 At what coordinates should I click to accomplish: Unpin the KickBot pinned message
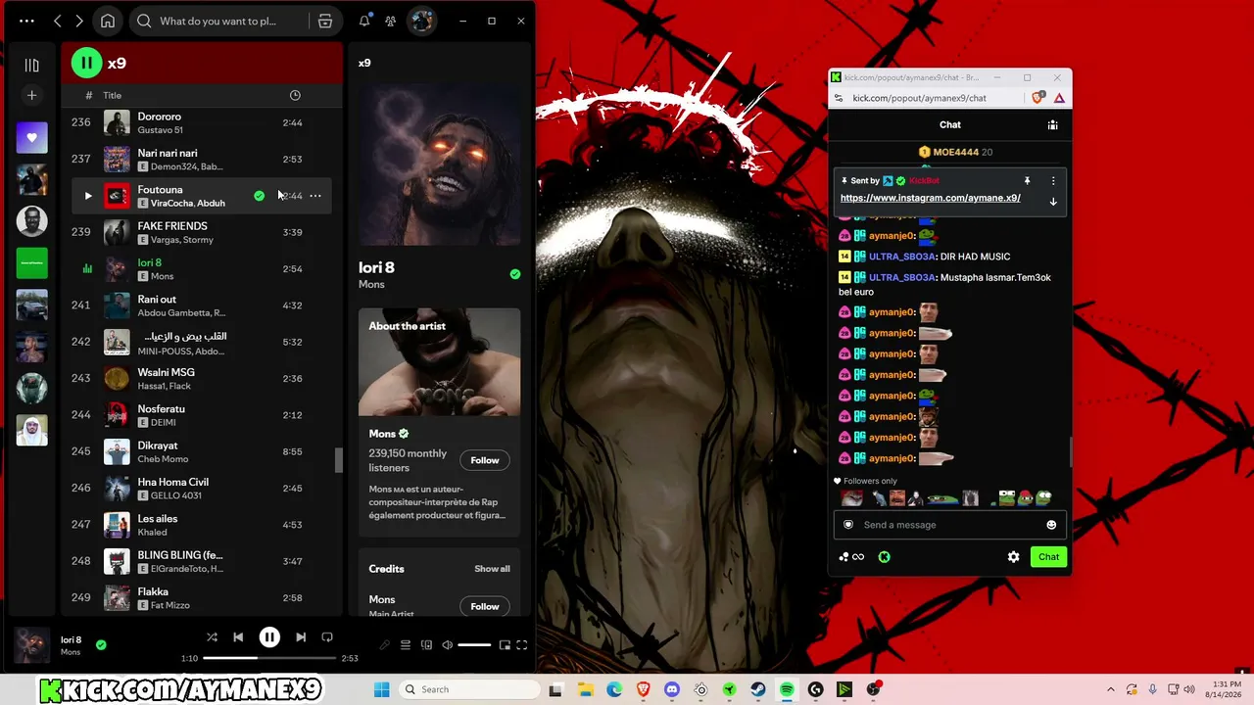click(1027, 181)
